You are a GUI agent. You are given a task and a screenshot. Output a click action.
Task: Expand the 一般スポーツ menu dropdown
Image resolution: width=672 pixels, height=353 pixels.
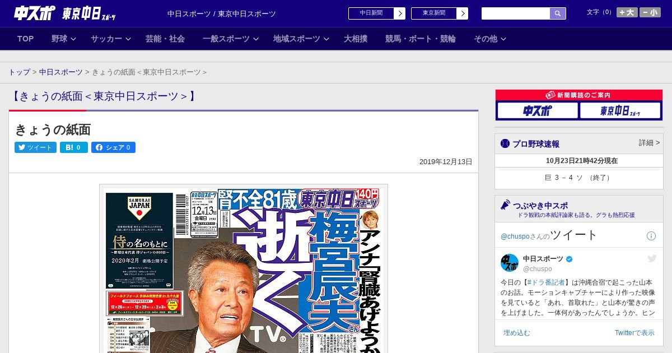(x=231, y=39)
